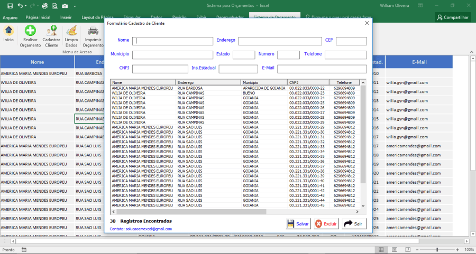Go to Início home icon in the ribbon
This screenshot has height=254, width=476.
coord(8,30)
